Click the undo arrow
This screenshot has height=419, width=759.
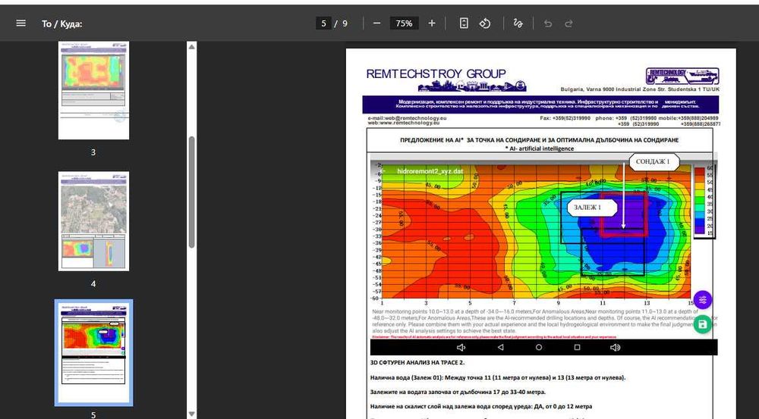pyautogui.click(x=547, y=23)
